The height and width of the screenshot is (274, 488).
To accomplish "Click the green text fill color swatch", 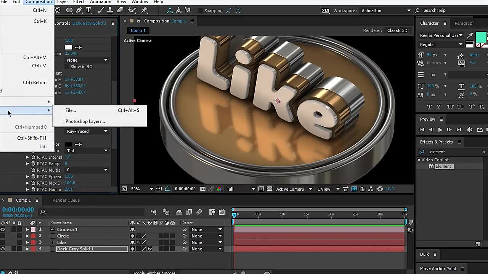I will (x=481, y=37).
